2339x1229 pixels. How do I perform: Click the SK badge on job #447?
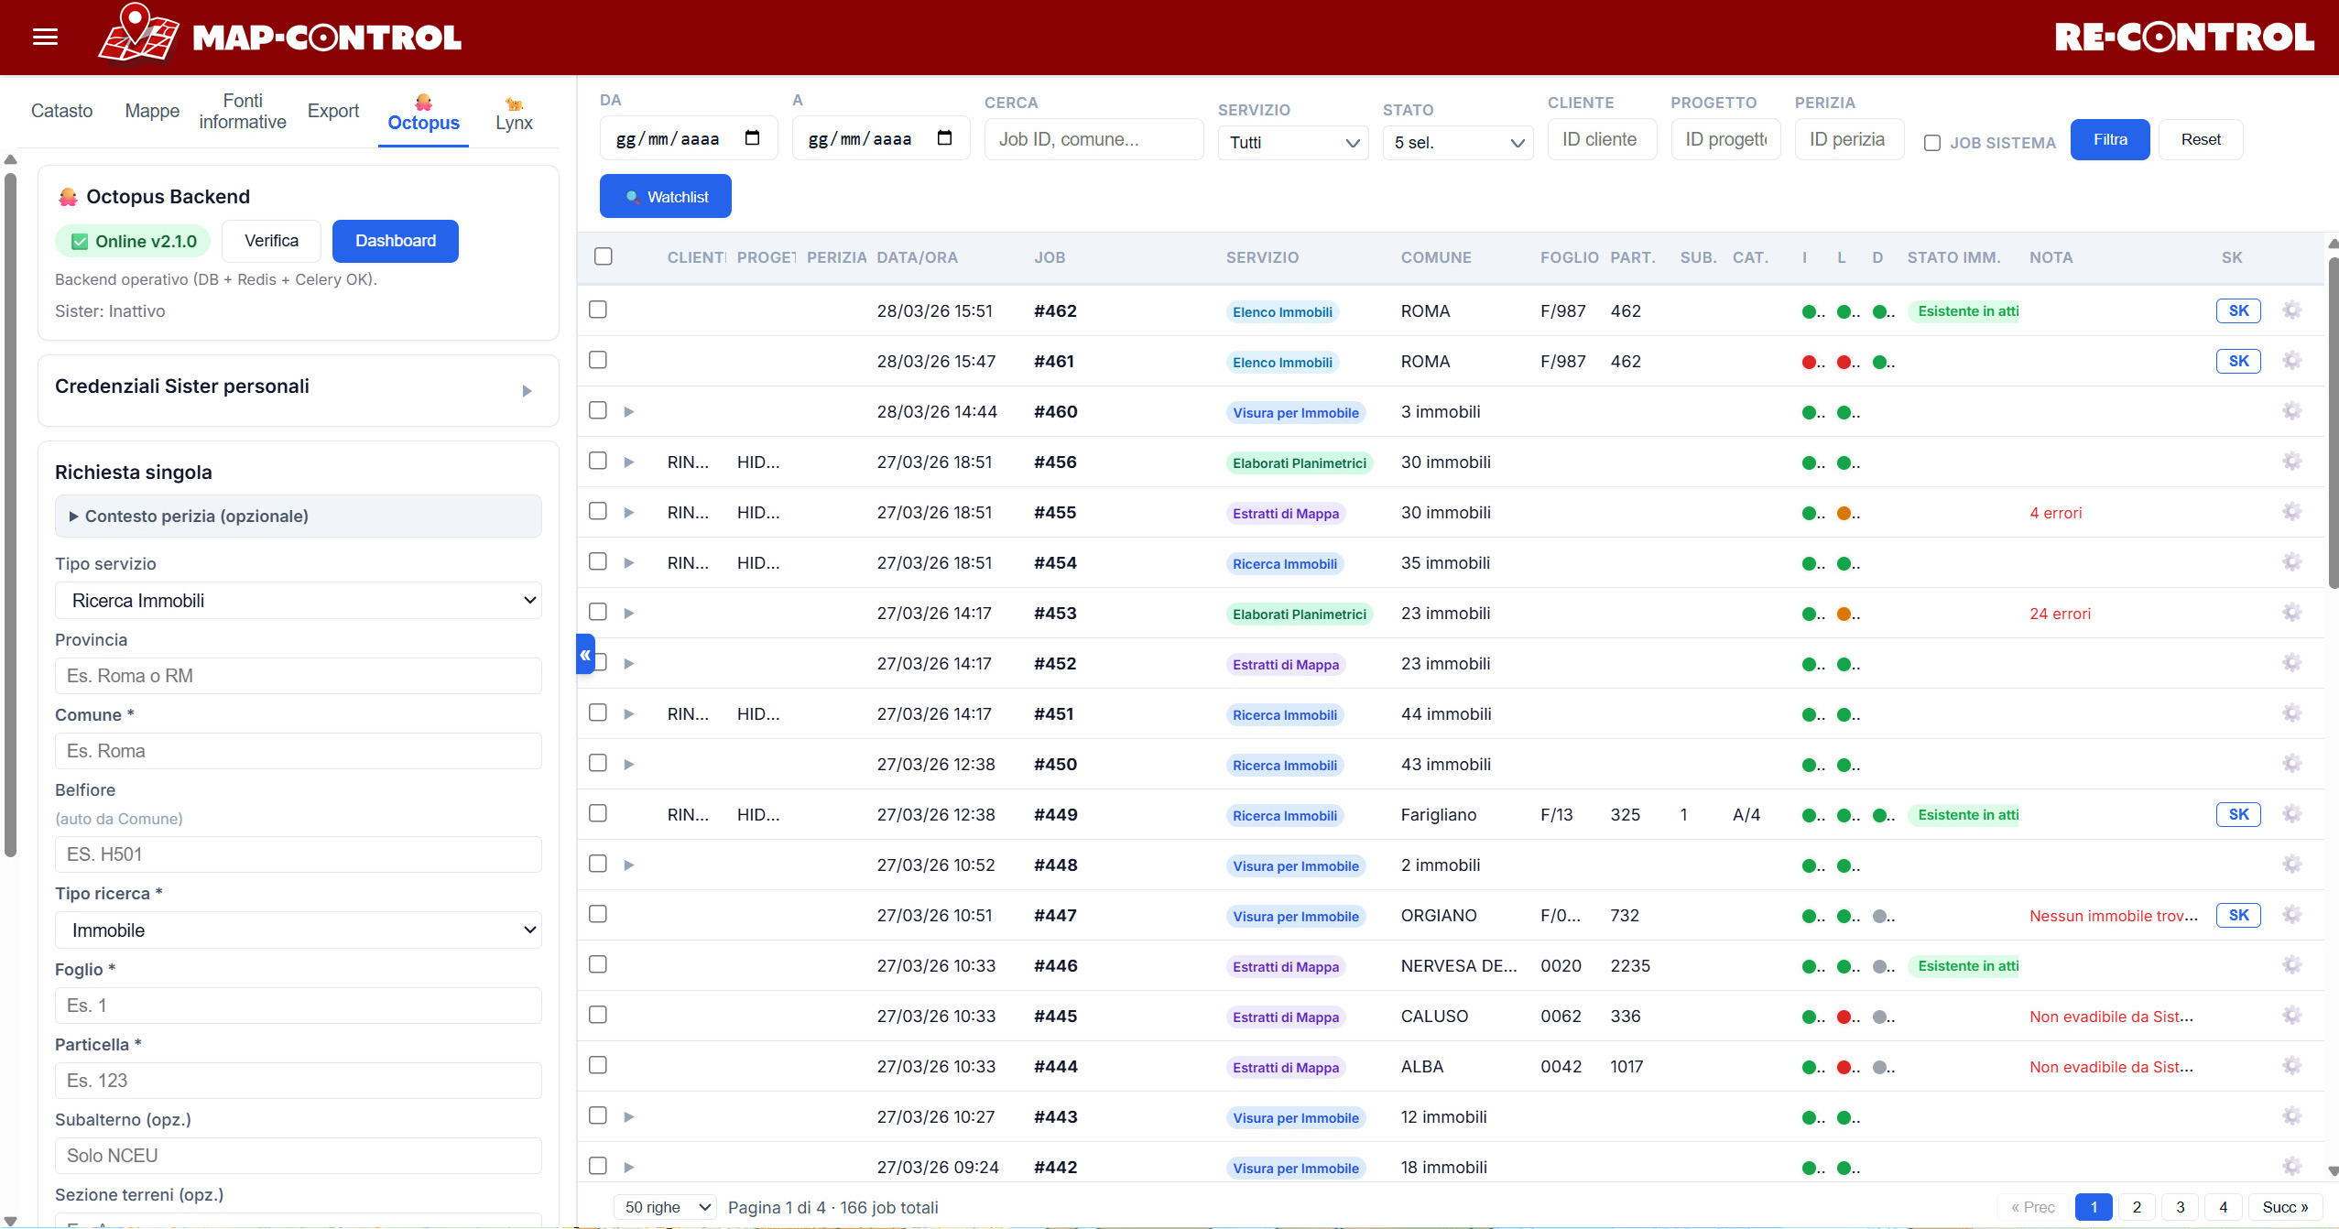coord(2237,915)
